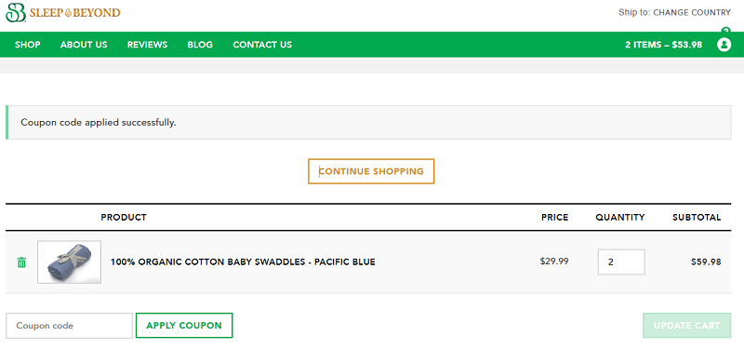Click the UPDATE CART button
744x349 pixels.
686,325
